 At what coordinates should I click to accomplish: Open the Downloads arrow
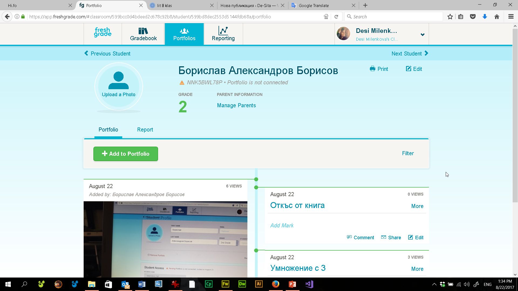(485, 17)
